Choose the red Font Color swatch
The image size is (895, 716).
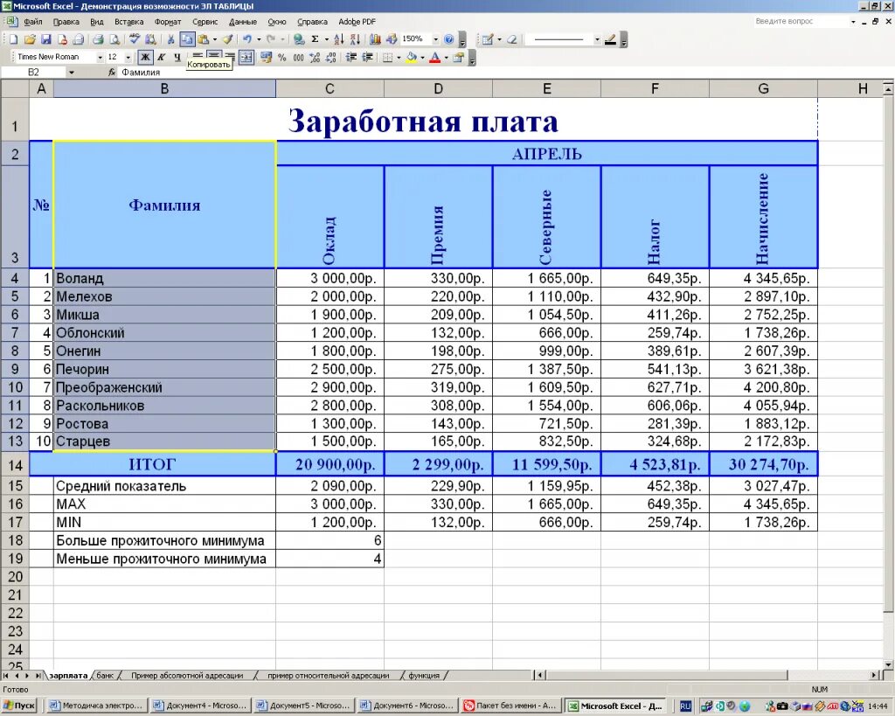[x=435, y=57]
